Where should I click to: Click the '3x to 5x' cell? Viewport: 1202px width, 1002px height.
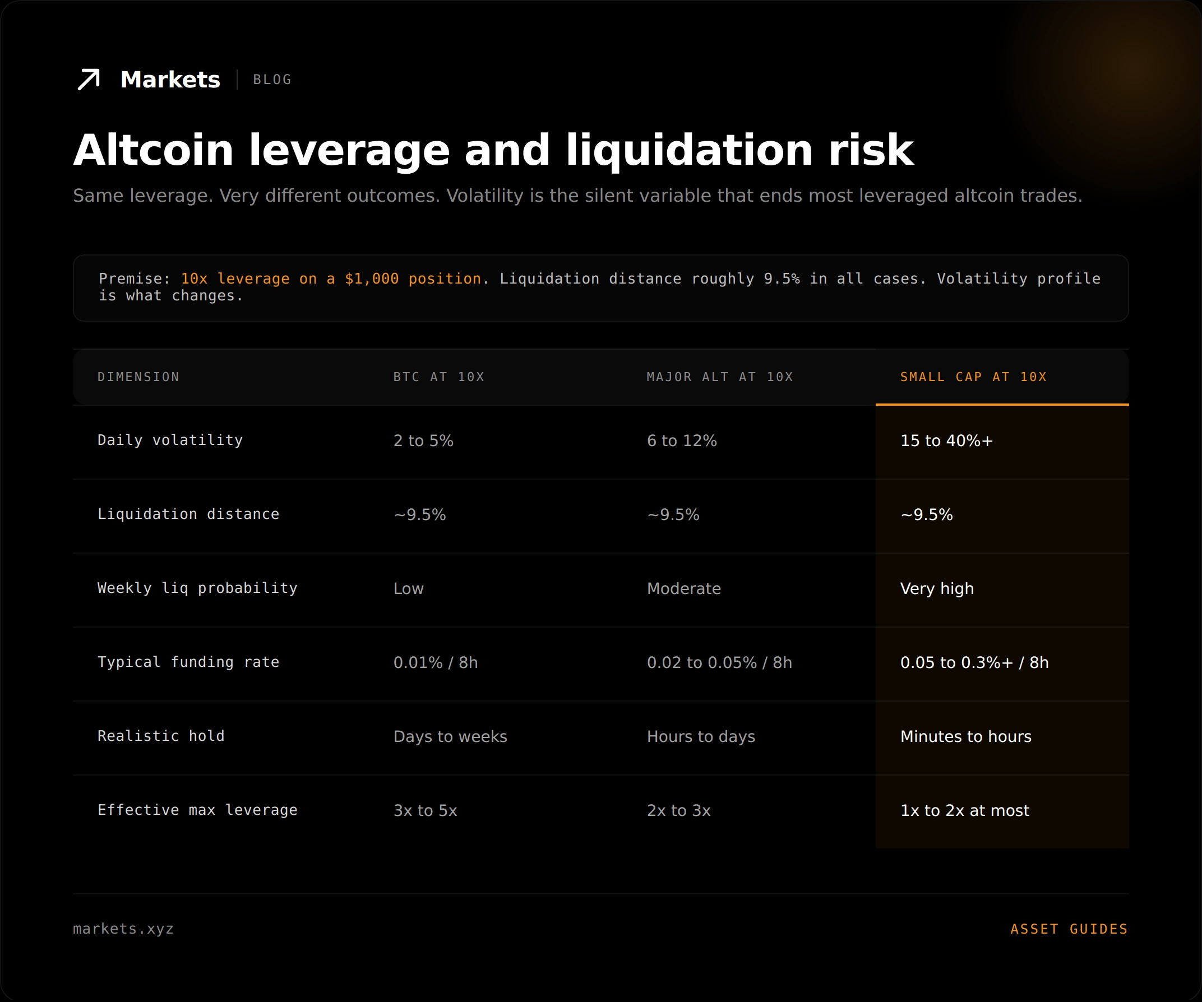pos(426,810)
